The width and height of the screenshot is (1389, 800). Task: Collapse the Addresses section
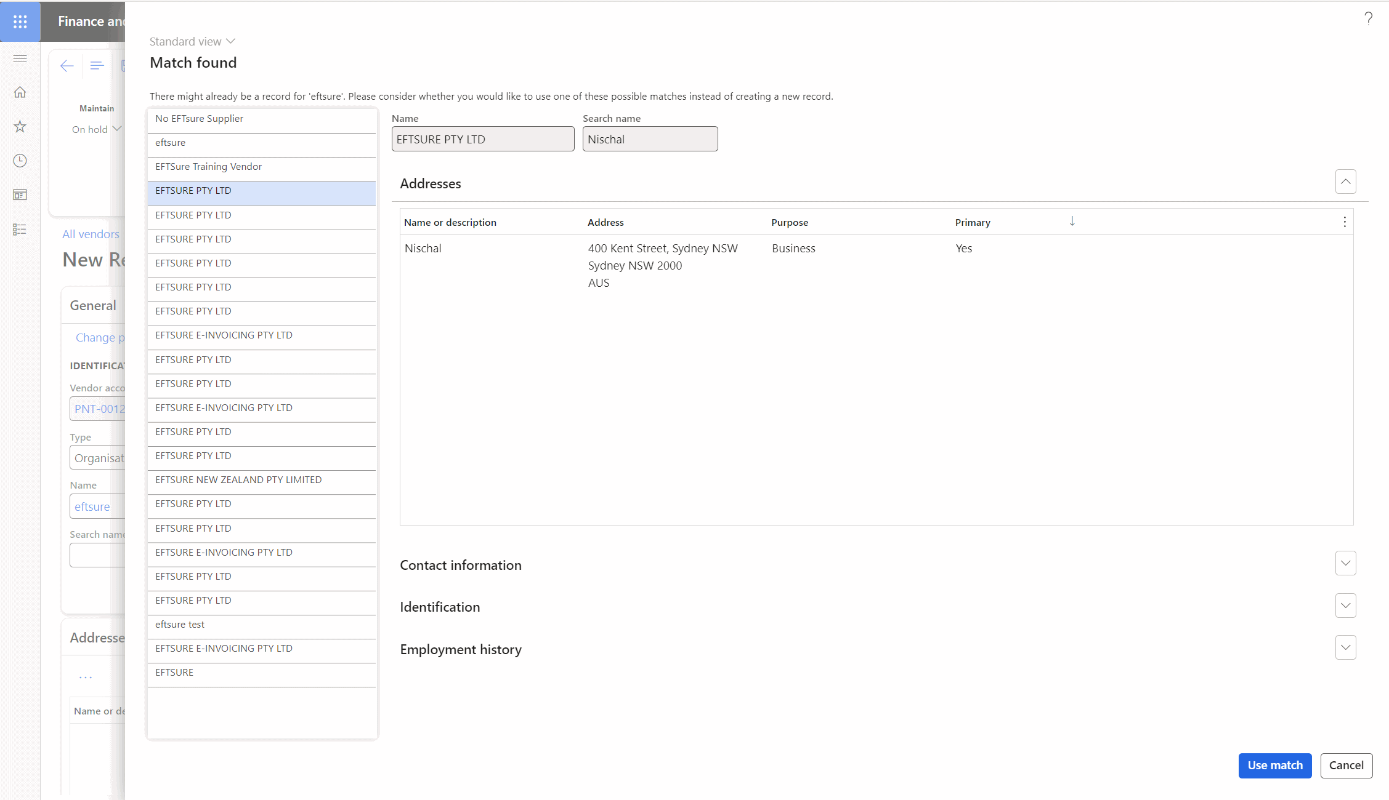1346,182
